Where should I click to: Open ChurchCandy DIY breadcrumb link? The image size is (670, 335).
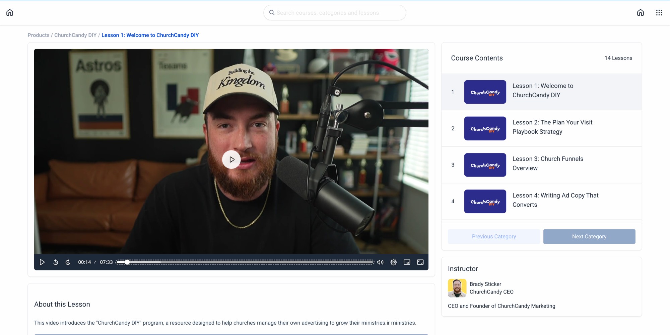tap(75, 35)
